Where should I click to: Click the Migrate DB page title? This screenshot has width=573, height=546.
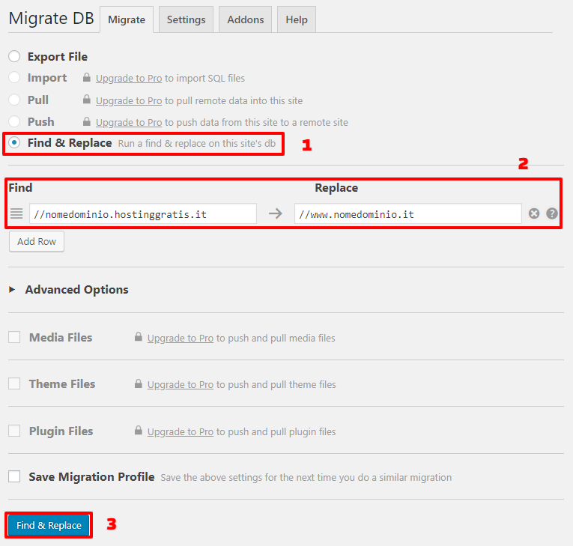tap(51, 18)
